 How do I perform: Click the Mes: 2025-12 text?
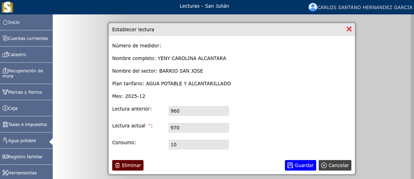(x=129, y=96)
